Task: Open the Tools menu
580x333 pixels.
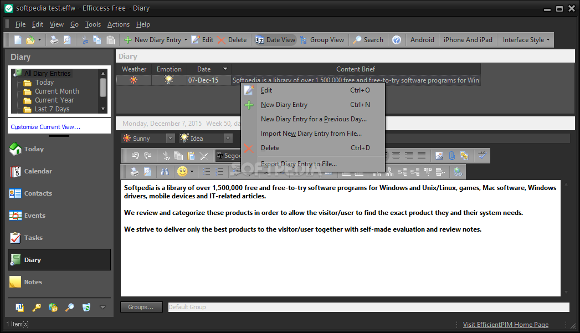Action: pyautogui.click(x=93, y=24)
